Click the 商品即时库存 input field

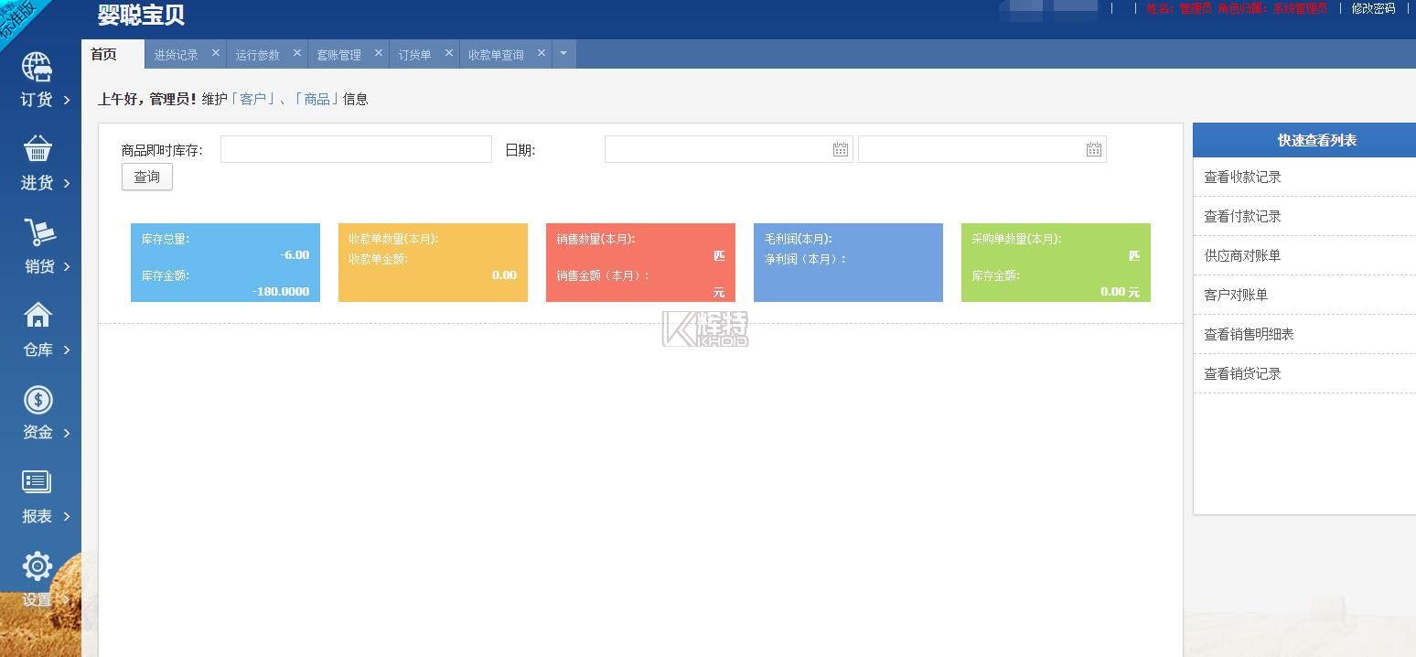(x=356, y=149)
